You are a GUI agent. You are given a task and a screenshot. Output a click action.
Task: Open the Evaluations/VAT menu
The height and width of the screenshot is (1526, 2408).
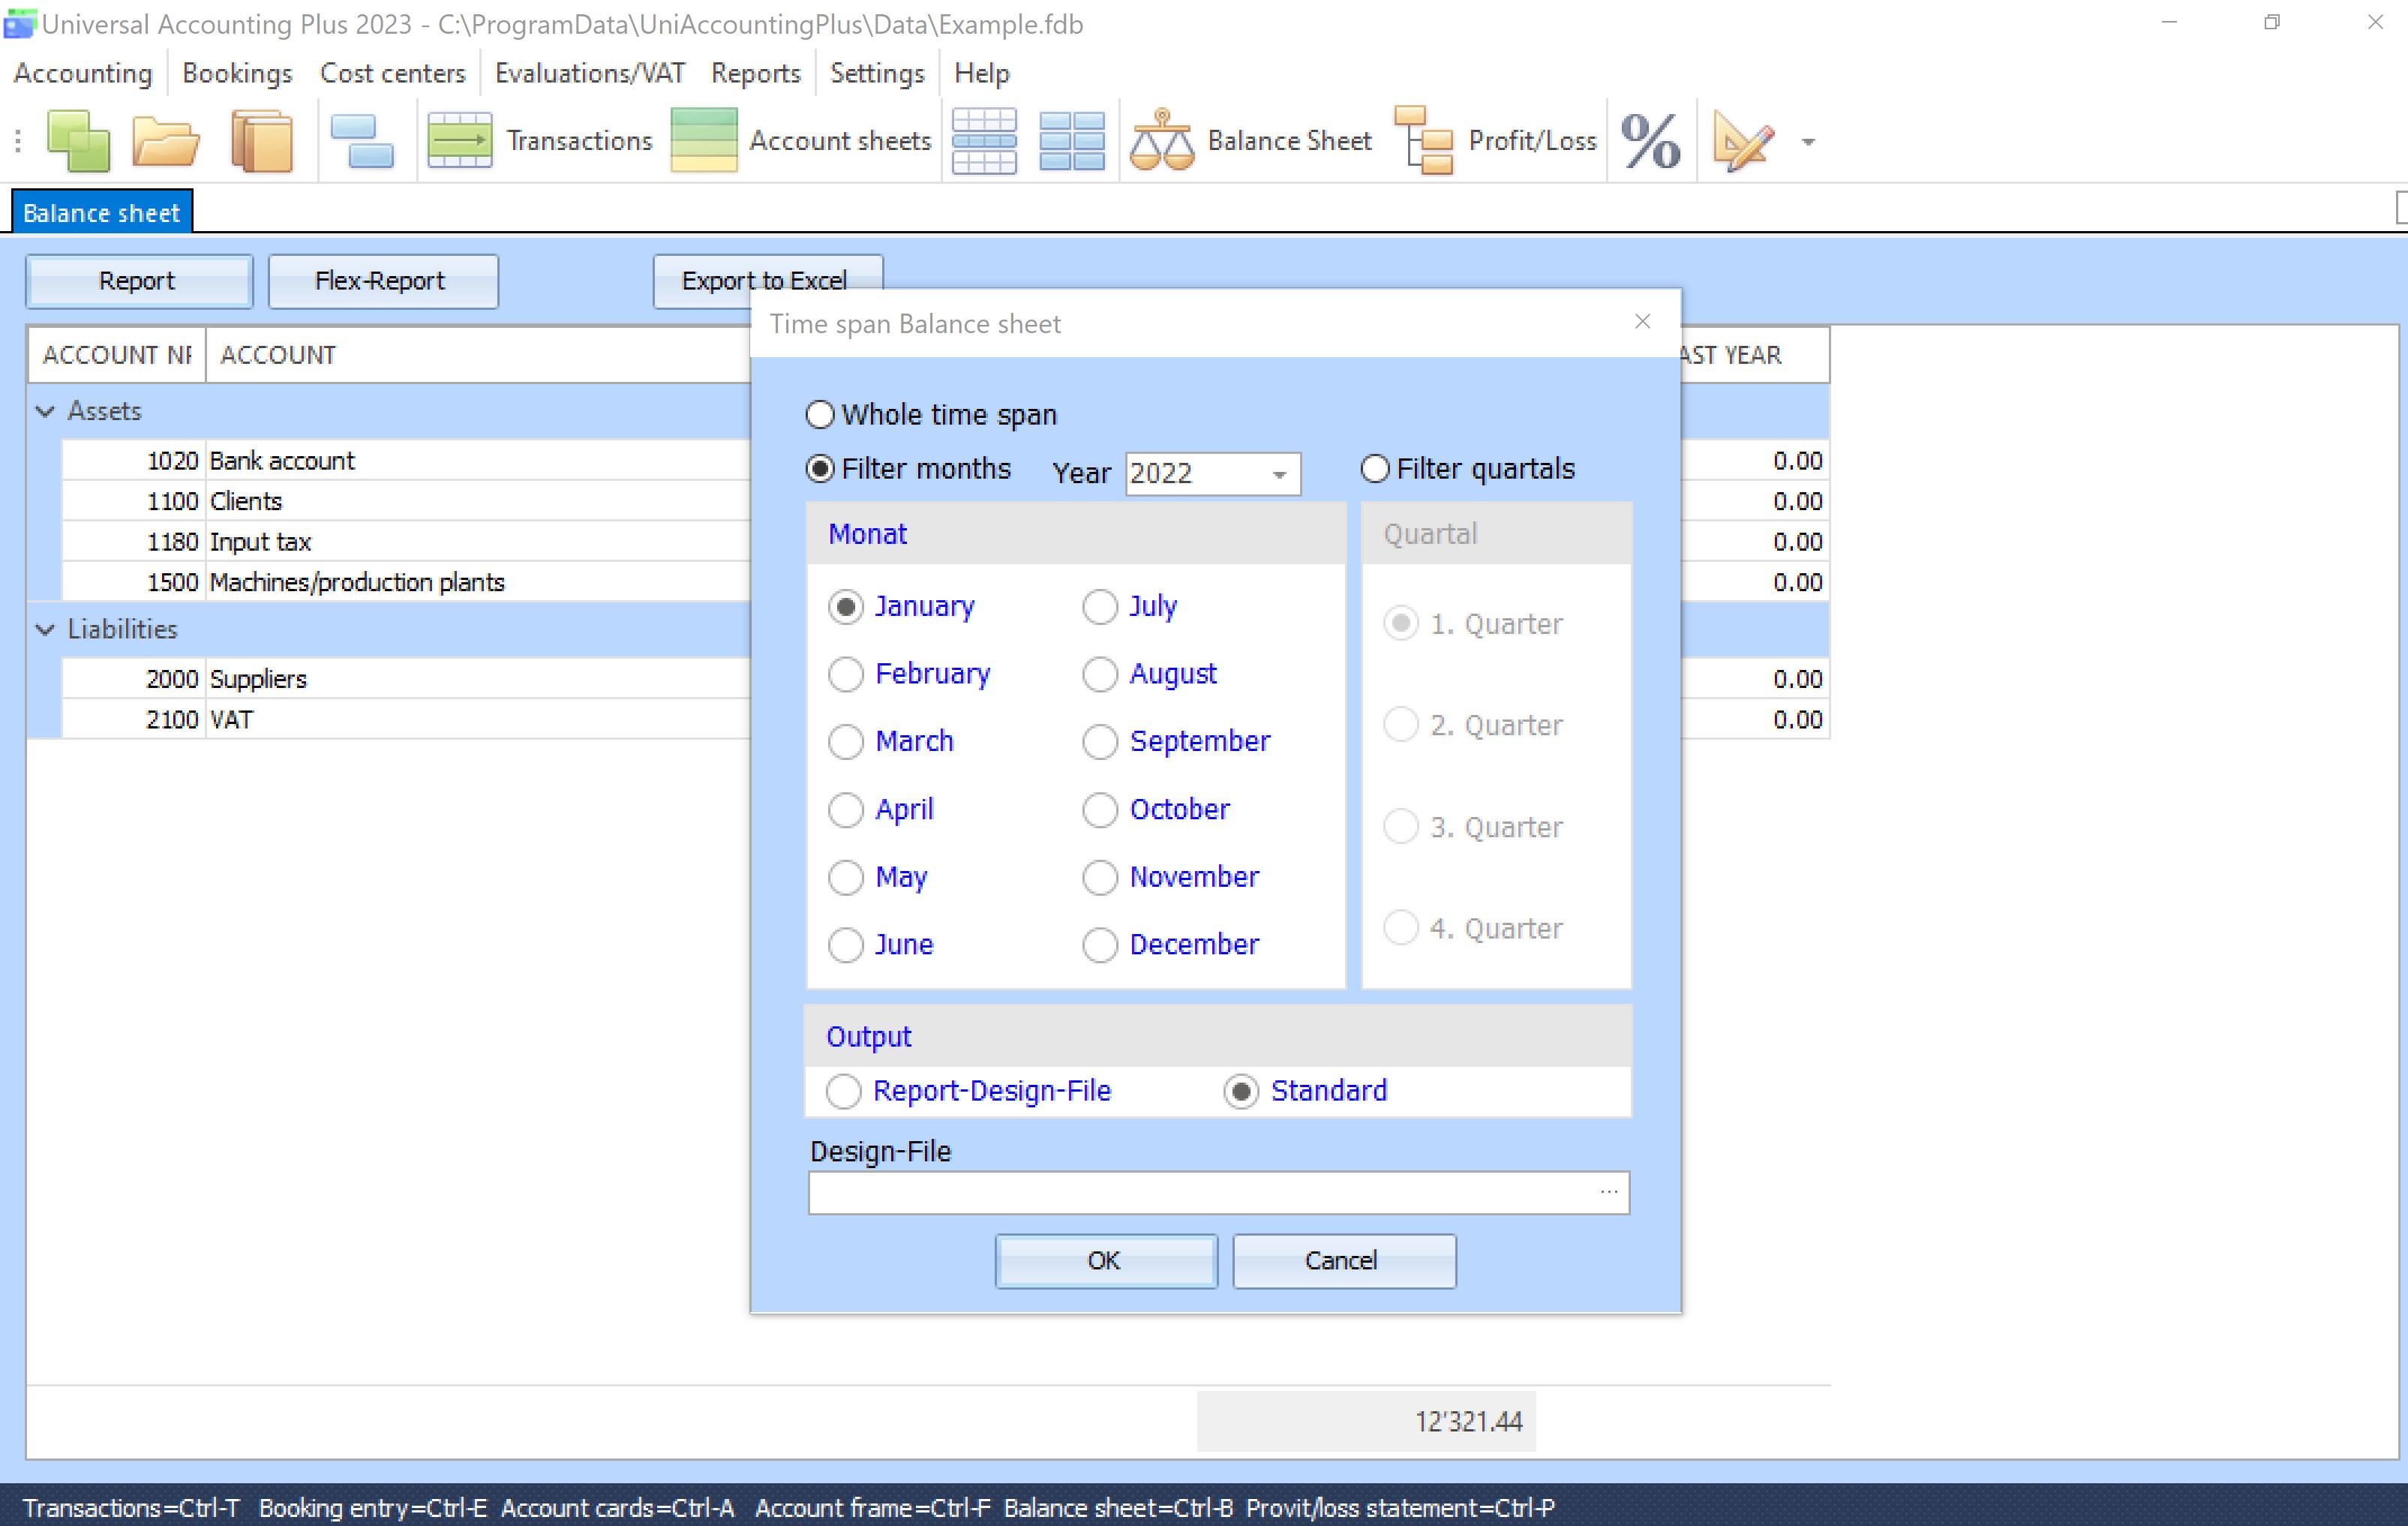[x=589, y=73]
